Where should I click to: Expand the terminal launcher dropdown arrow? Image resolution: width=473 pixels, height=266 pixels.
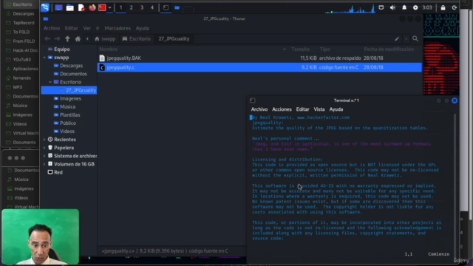109,7
